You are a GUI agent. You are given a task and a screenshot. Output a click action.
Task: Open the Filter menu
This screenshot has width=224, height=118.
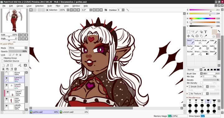tap(58, 6)
